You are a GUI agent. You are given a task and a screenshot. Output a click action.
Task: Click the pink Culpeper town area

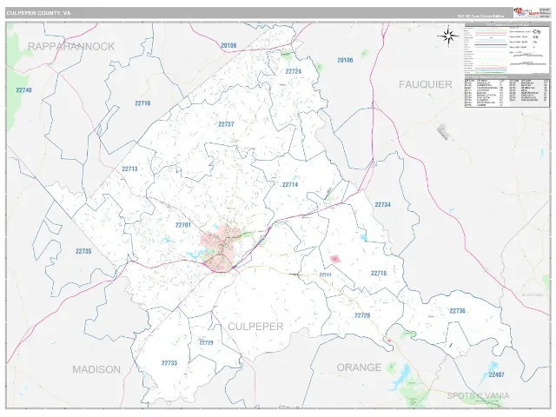pos(220,247)
